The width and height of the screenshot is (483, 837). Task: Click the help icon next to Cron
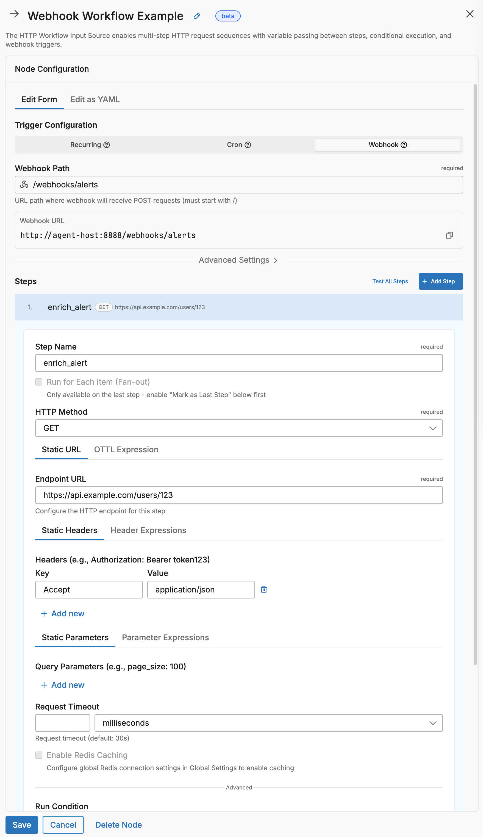click(248, 145)
